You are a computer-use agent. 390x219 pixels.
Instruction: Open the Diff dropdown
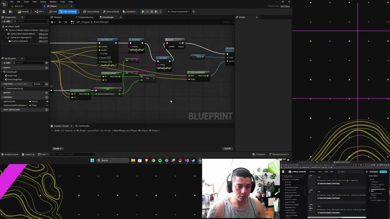[39, 12]
